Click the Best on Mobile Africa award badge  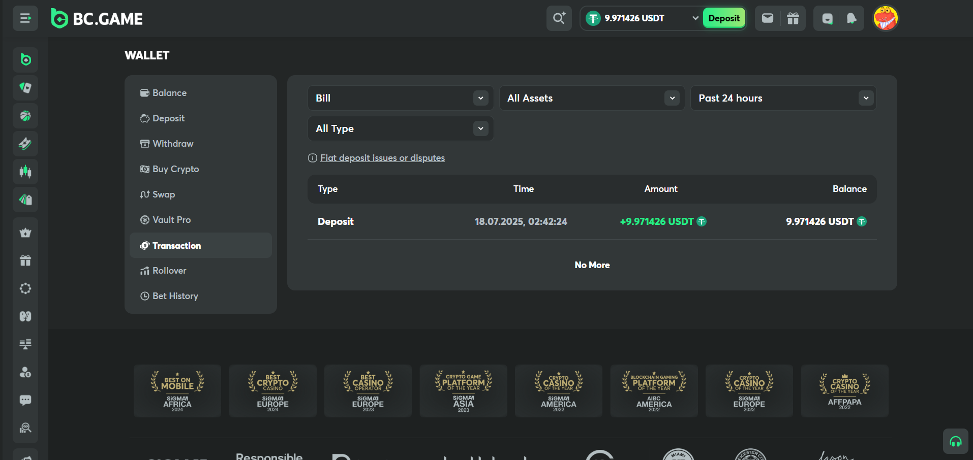coord(177,391)
